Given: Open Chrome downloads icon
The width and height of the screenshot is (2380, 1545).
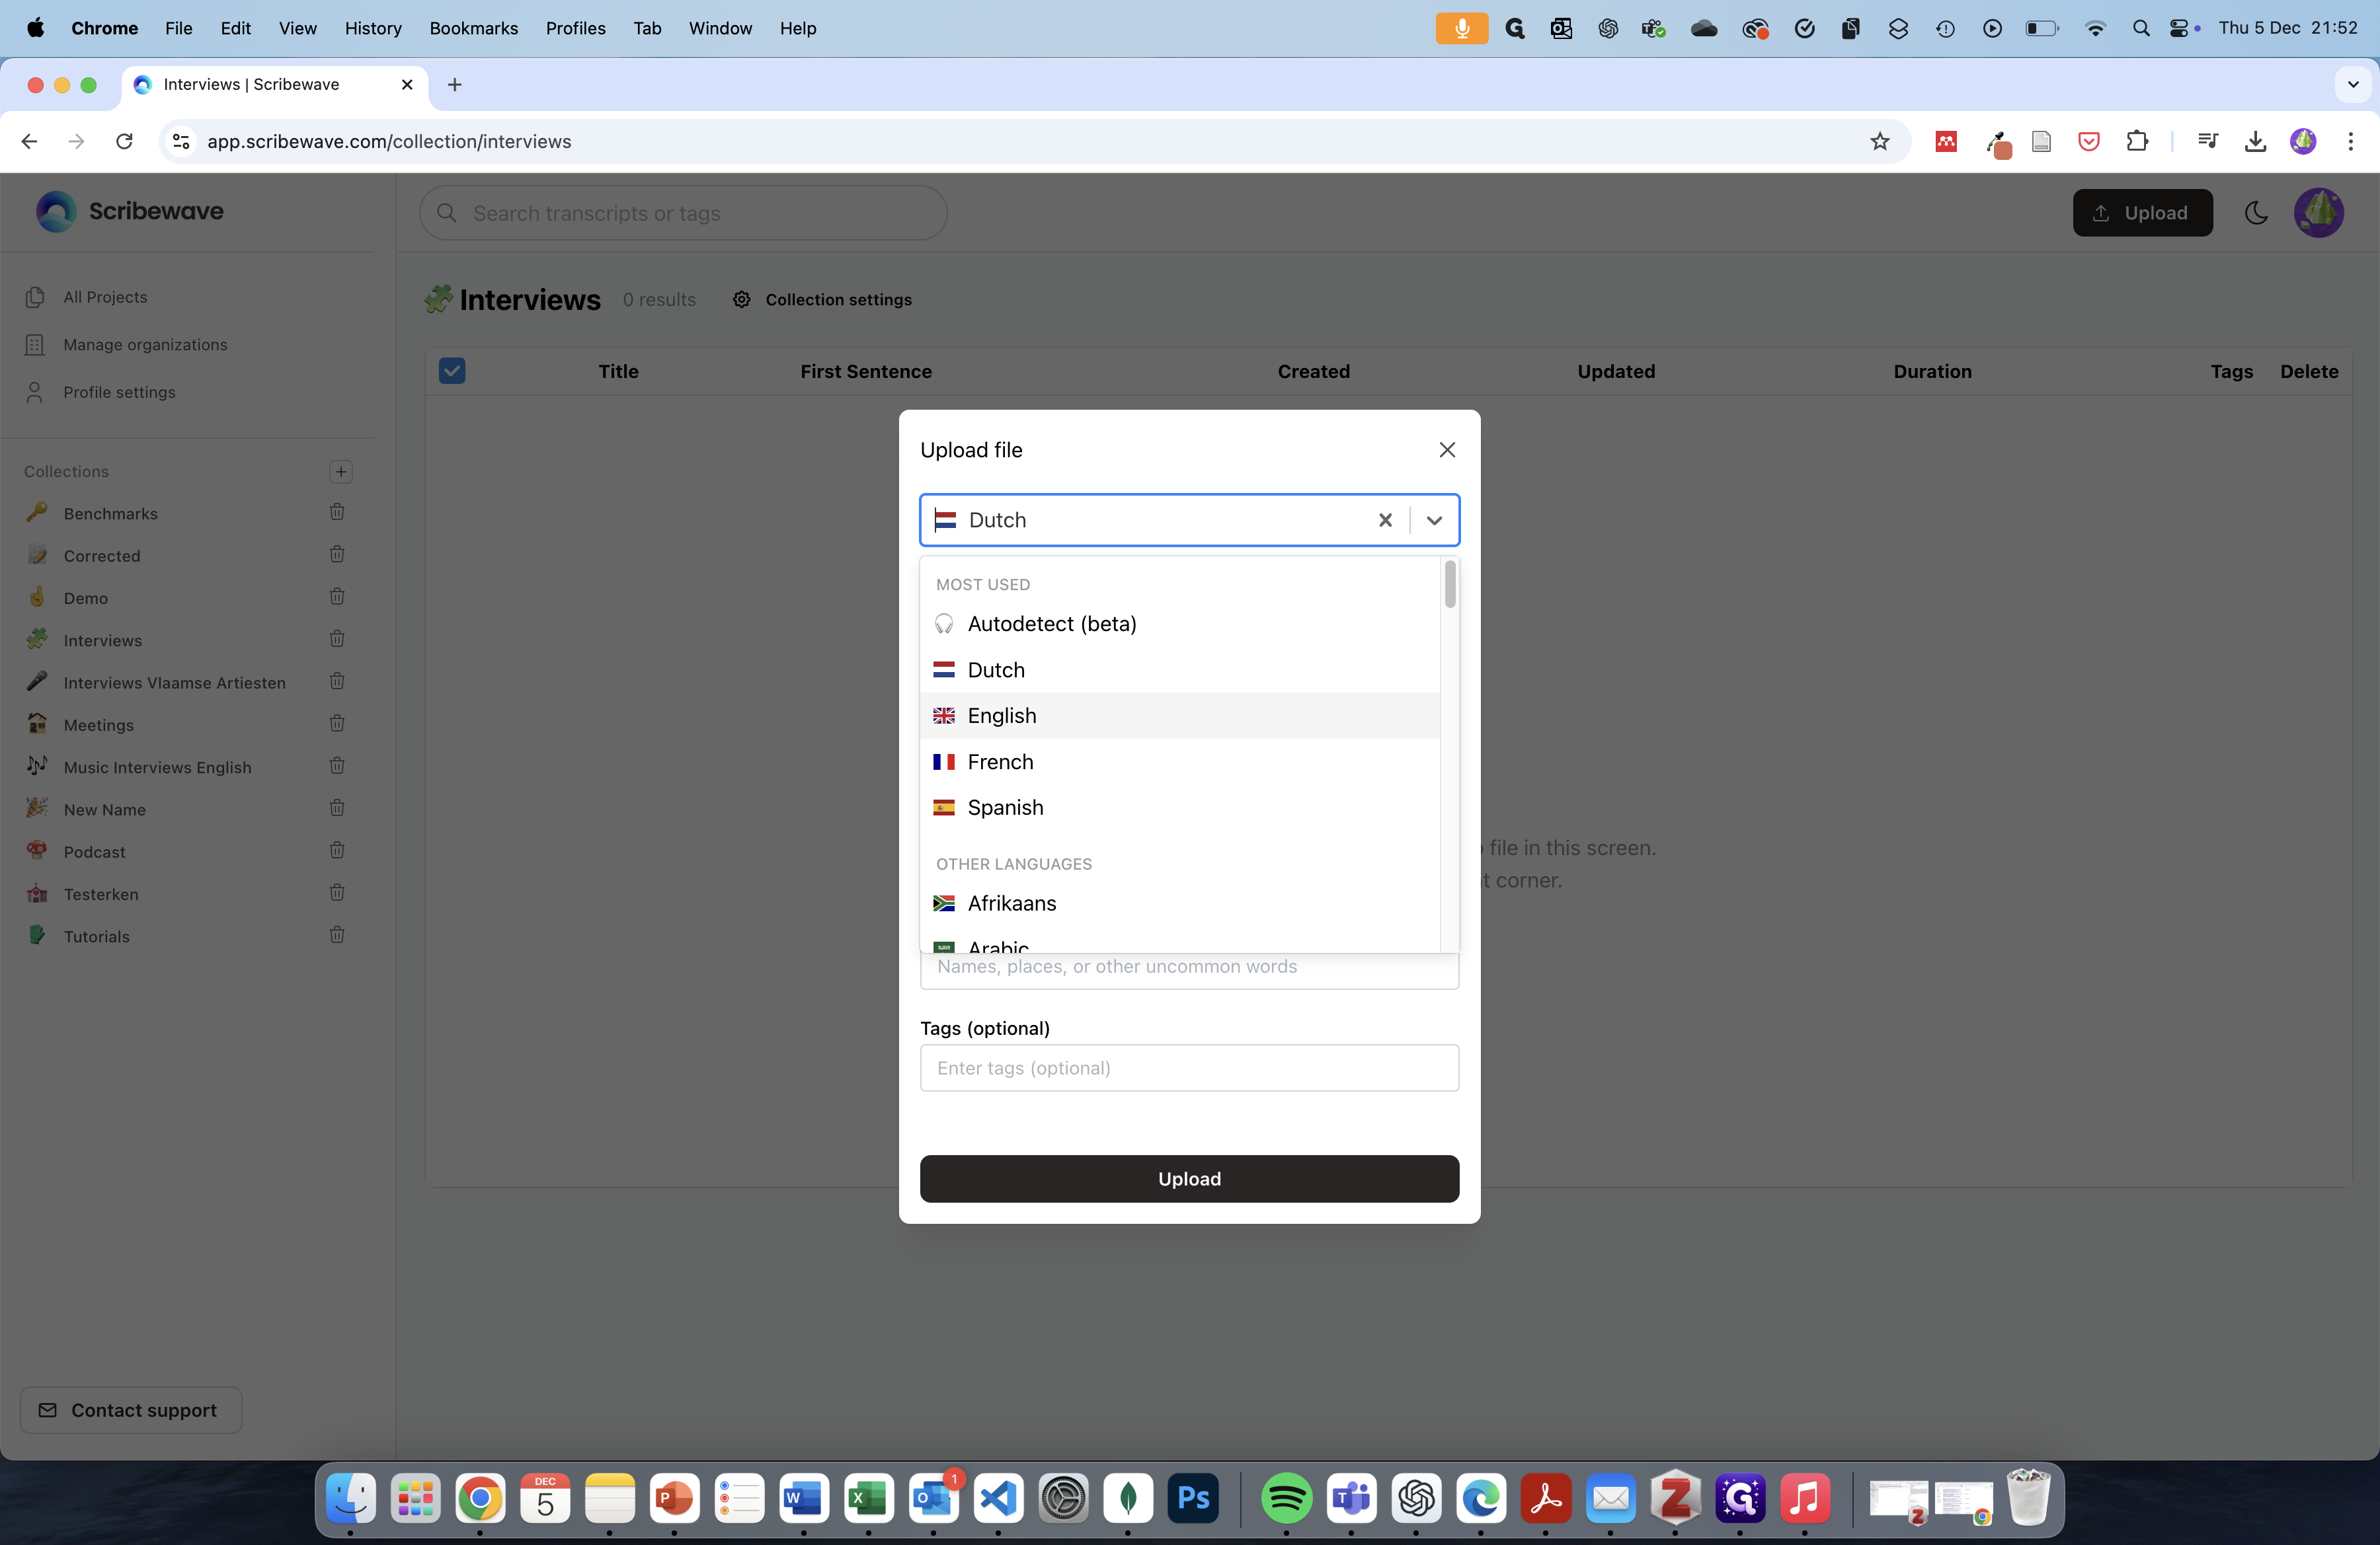Looking at the screenshot, I should pos(2255,142).
